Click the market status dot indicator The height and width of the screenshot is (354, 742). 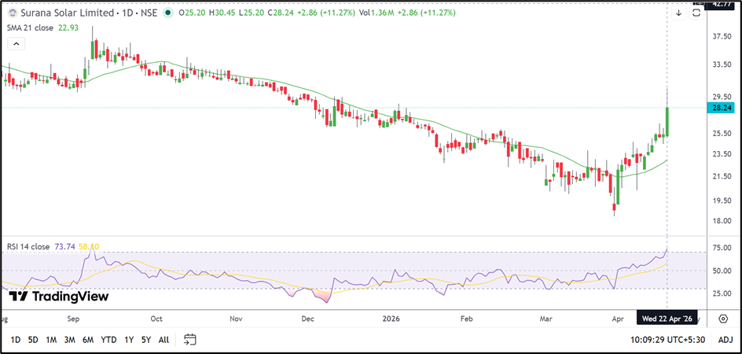point(170,13)
